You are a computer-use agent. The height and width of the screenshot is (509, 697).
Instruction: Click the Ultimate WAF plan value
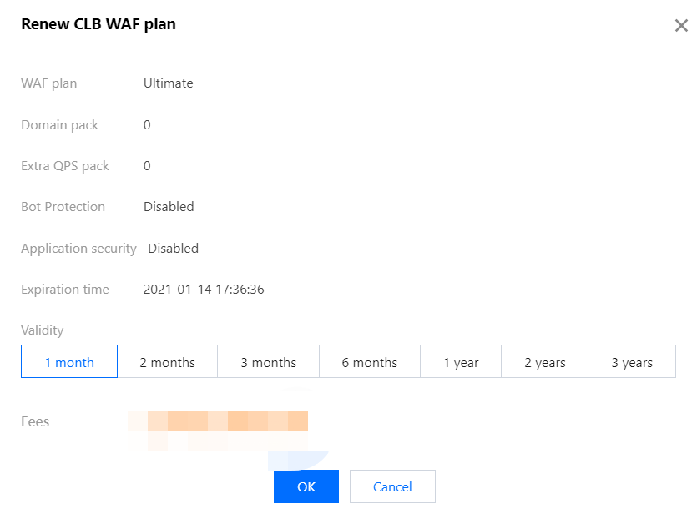pyautogui.click(x=168, y=83)
